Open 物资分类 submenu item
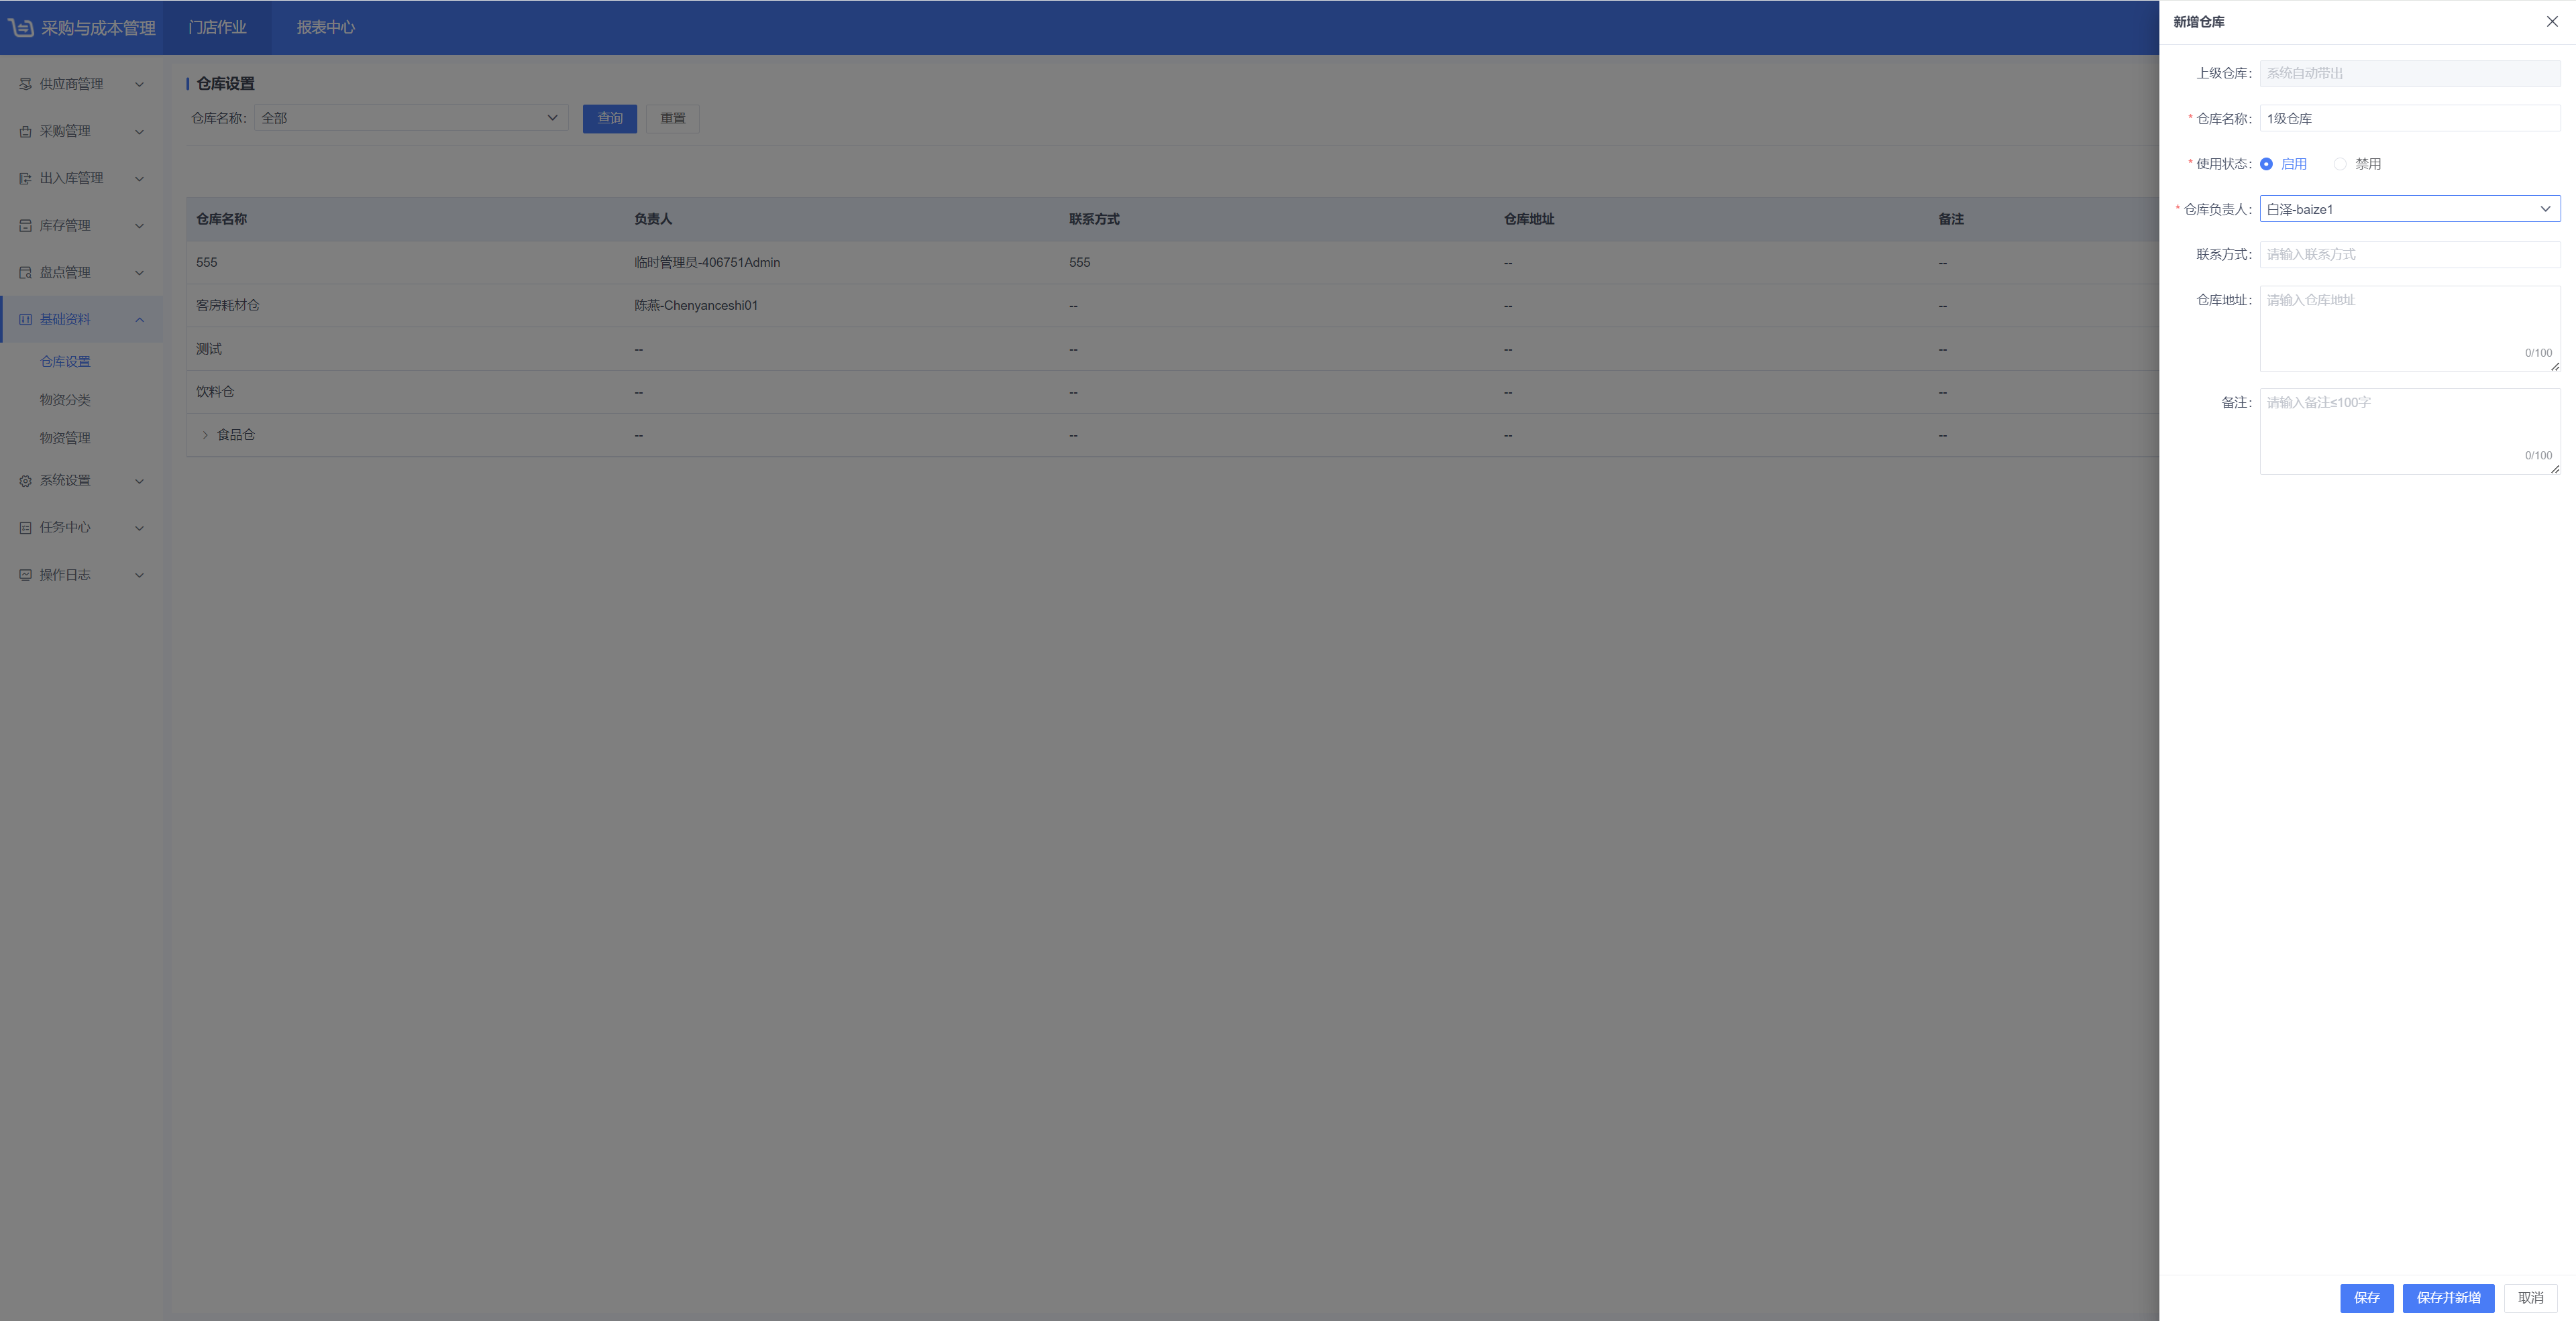This screenshot has height=1321, width=2576. click(x=65, y=400)
